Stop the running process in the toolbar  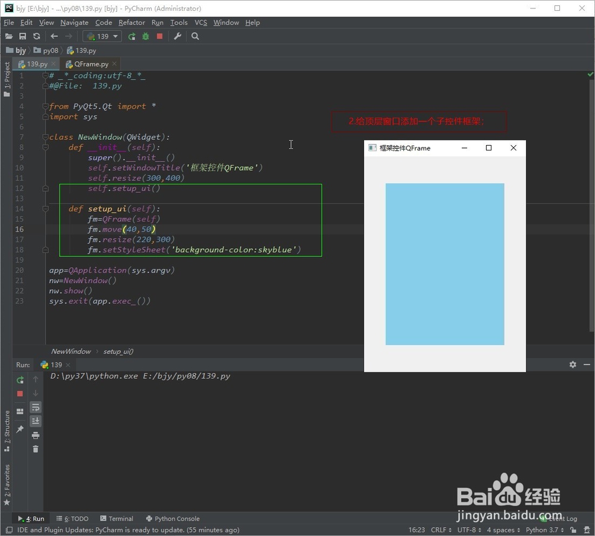coord(159,36)
